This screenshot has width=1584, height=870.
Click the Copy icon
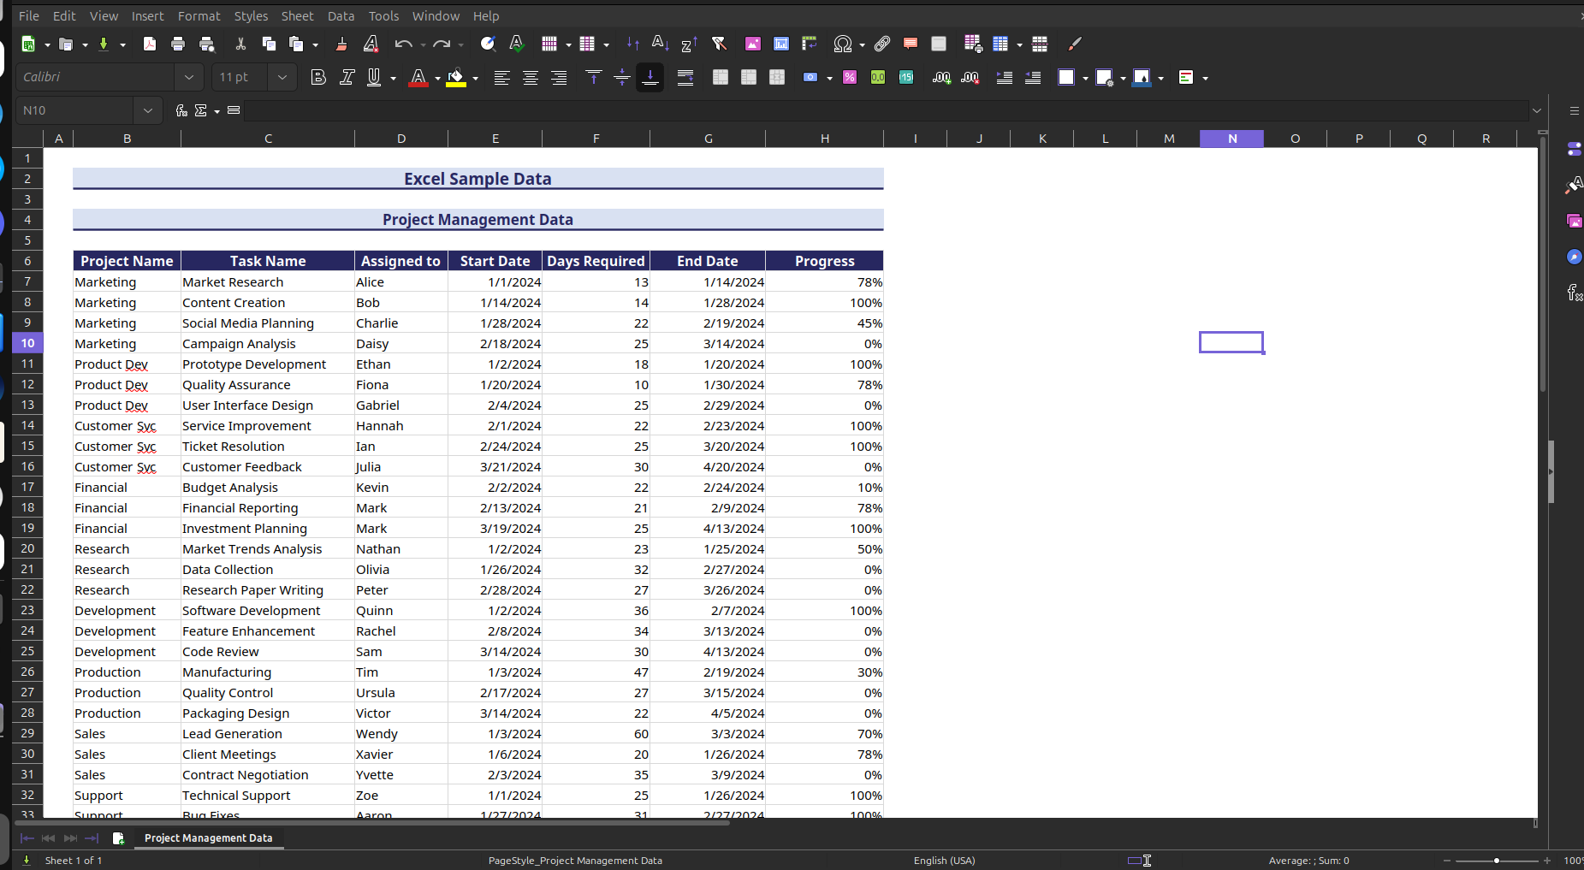pyautogui.click(x=269, y=44)
